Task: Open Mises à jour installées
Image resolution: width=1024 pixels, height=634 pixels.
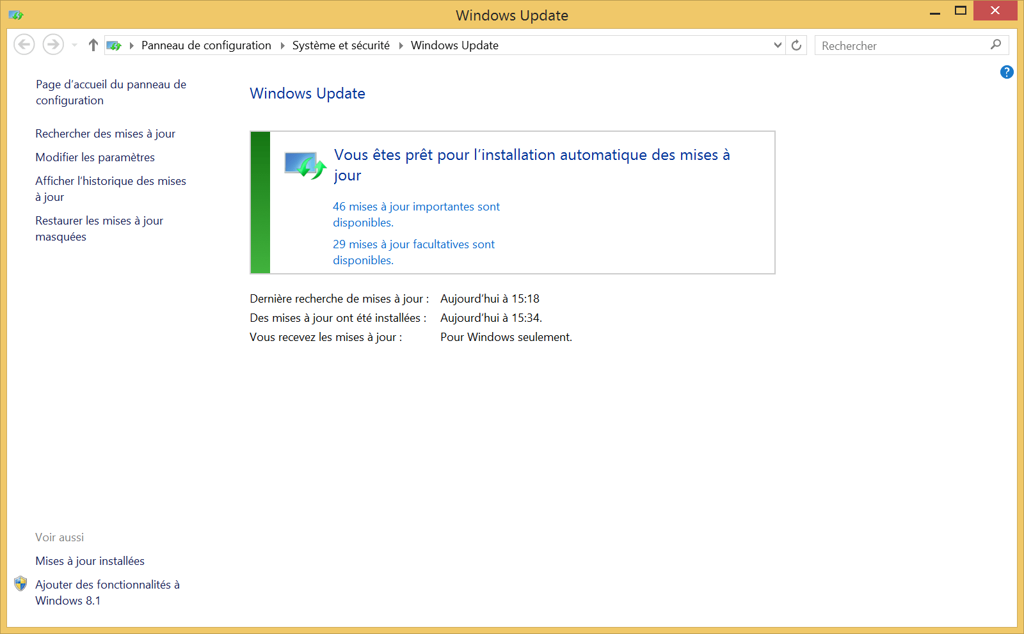Action: pyautogui.click(x=90, y=561)
